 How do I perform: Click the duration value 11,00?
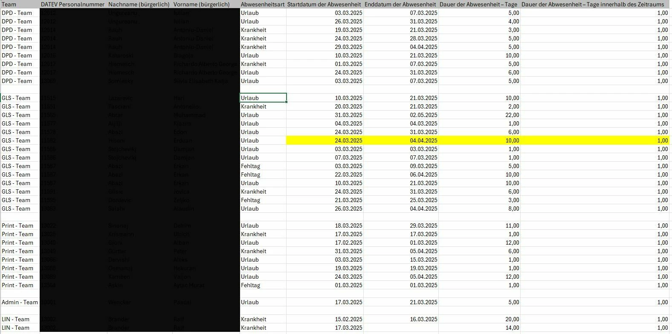(x=512, y=226)
